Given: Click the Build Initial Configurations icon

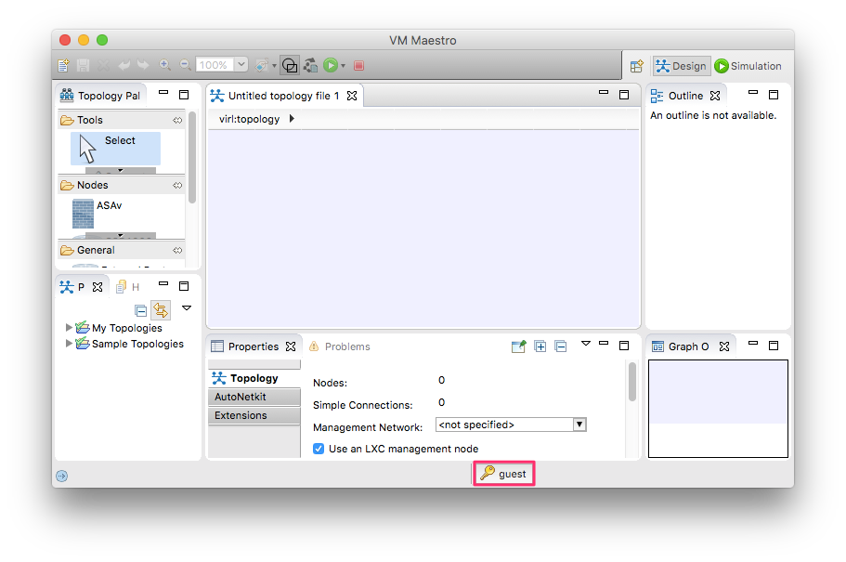Looking at the screenshot, I should click(x=311, y=65).
